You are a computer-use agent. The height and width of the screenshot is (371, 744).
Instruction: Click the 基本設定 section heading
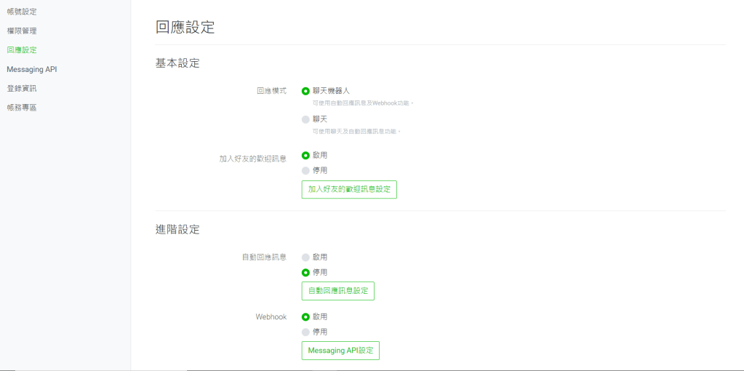tap(177, 63)
